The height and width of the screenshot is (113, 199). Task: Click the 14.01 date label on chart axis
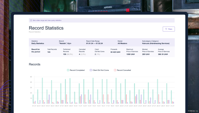pyautogui.click(x=94, y=106)
